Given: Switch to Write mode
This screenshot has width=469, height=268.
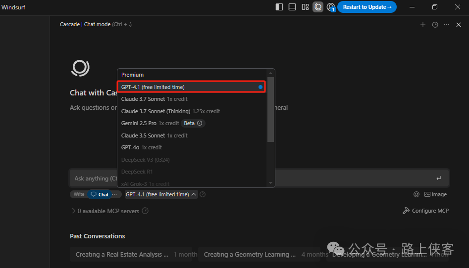Looking at the screenshot, I should point(79,194).
